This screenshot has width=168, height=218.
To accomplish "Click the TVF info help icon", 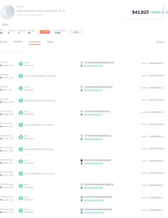I will [4, 30].
